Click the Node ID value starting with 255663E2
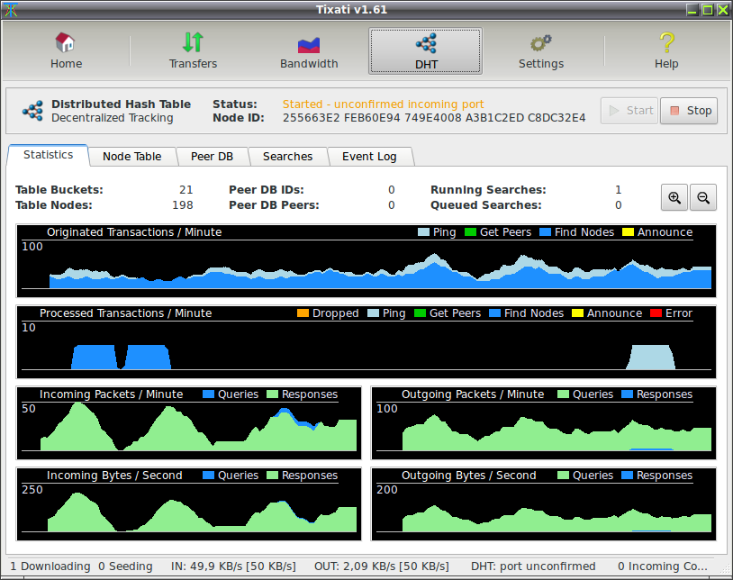This screenshot has height=580, width=733. [x=434, y=118]
